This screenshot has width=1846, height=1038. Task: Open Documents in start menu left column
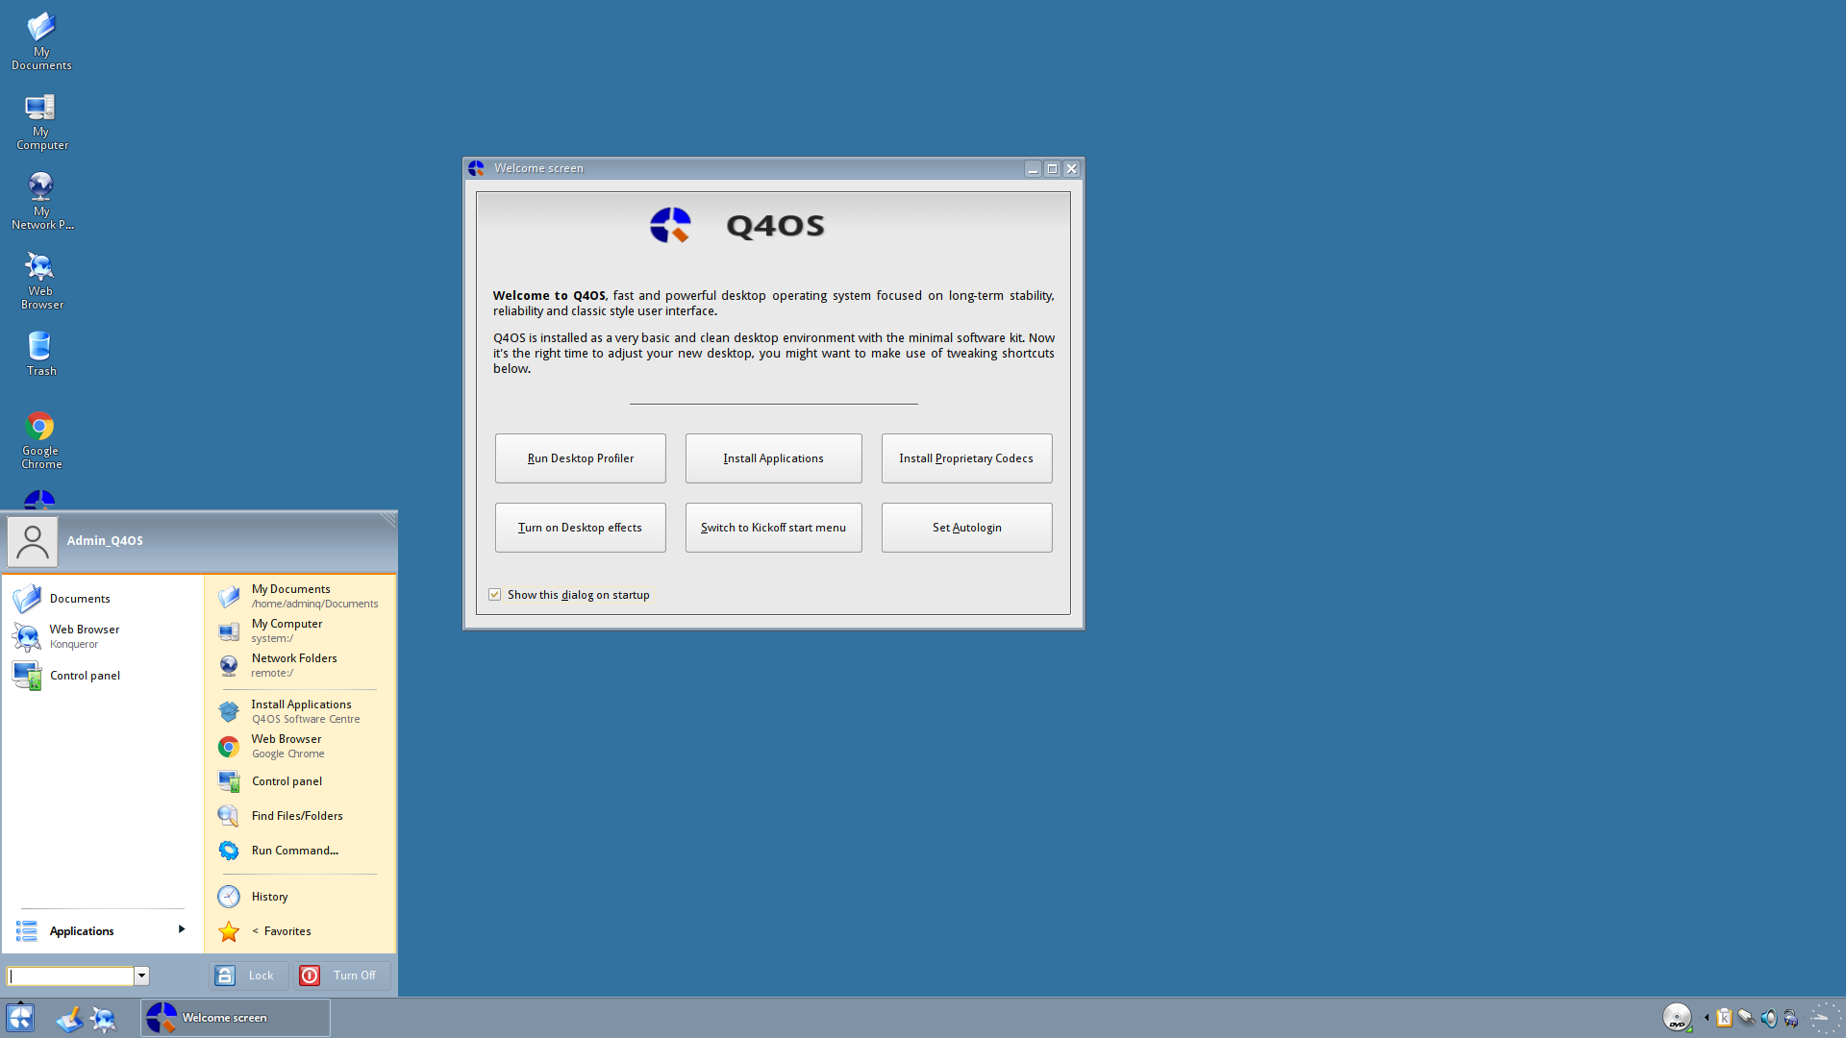click(101, 598)
